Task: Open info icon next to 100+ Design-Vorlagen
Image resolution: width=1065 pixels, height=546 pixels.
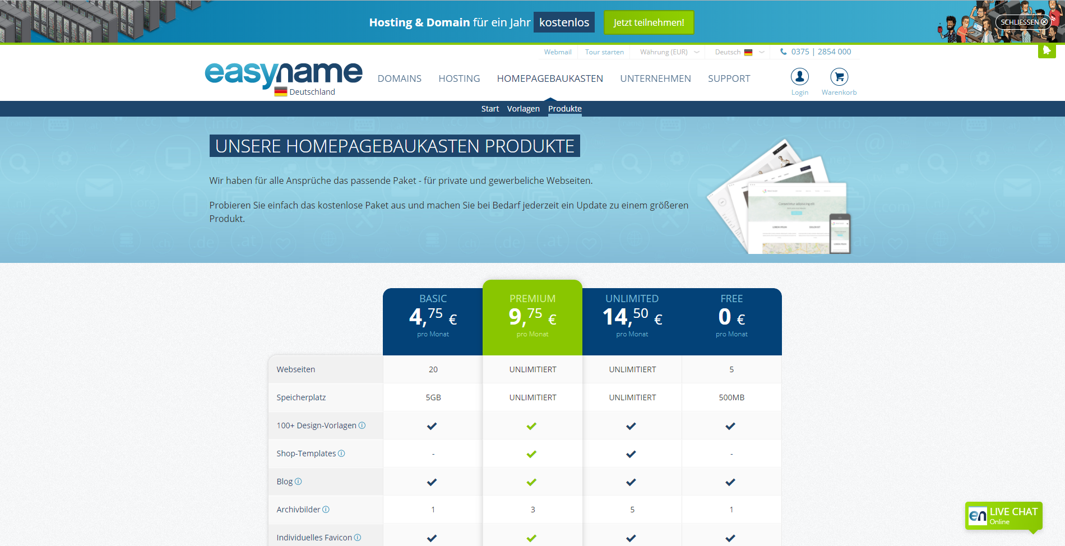Action: click(362, 425)
